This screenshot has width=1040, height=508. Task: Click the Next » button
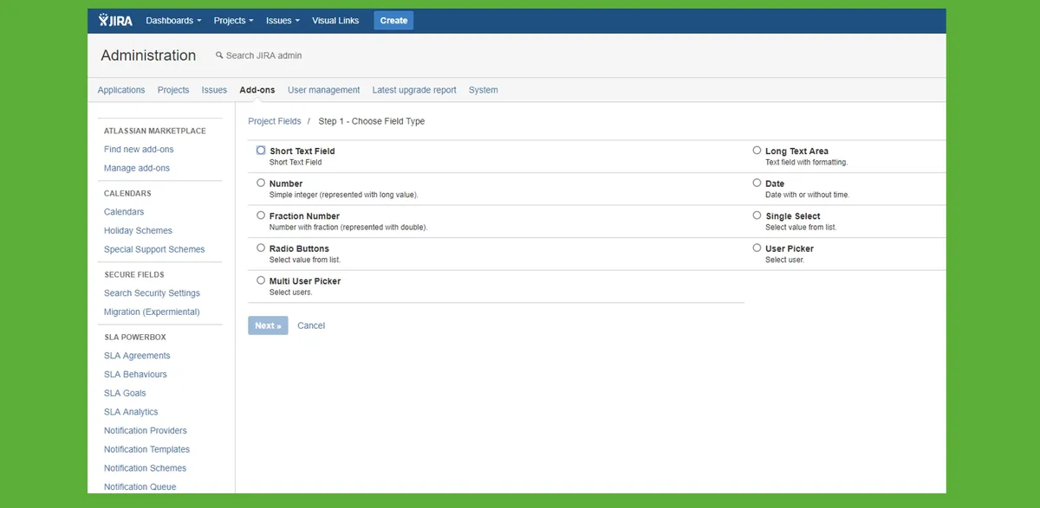(268, 325)
